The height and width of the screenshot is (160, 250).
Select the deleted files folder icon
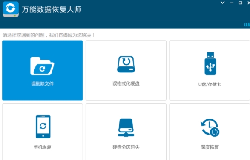[42, 66]
